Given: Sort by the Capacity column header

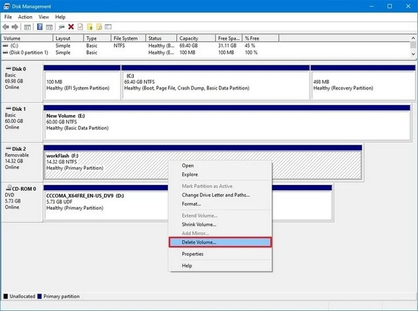Looking at the screenshot, I should point(196,38).
